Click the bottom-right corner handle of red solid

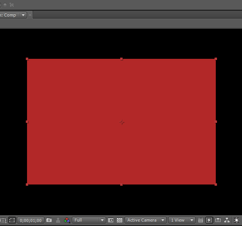[x=216, y=185]
